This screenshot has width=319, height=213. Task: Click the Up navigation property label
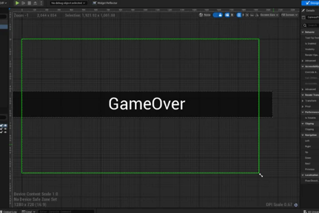click(x=307, y=152)
